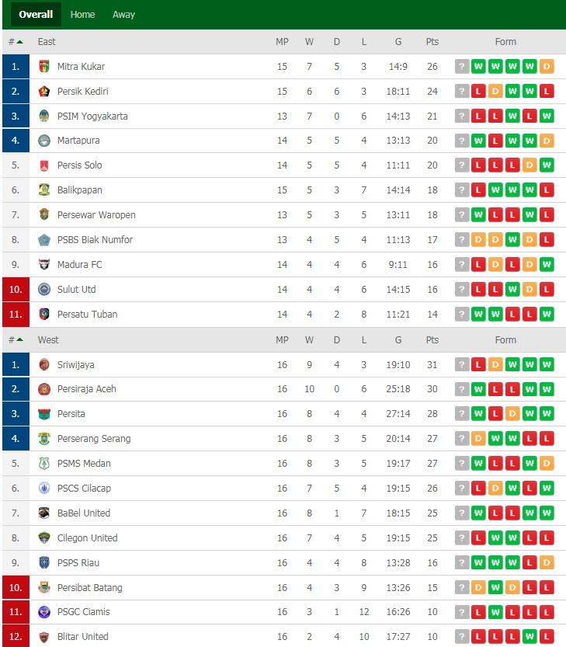566x647 pixels.
Task: Click the Persik Kediri team logo
Action: tap(44, 92)
